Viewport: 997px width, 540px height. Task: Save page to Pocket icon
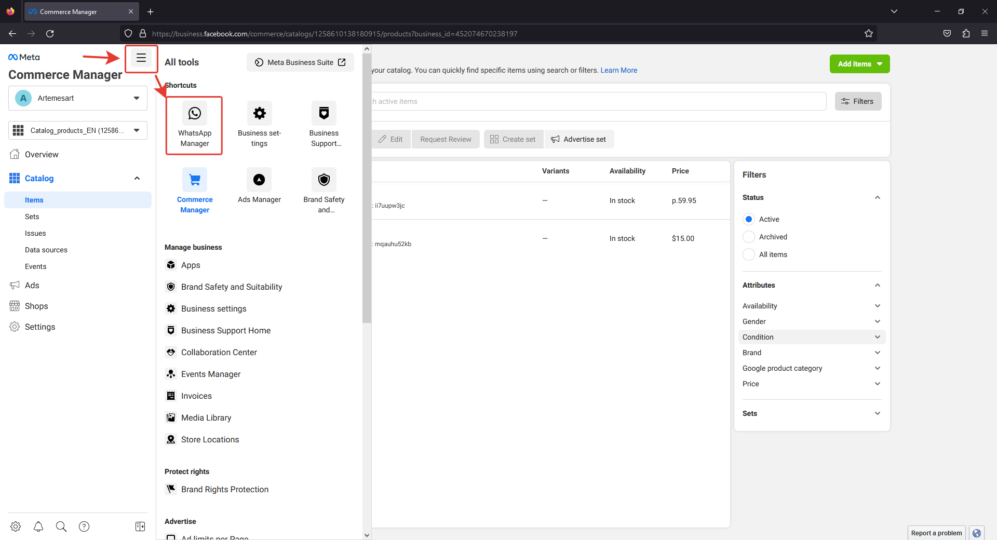pos(947,34)
